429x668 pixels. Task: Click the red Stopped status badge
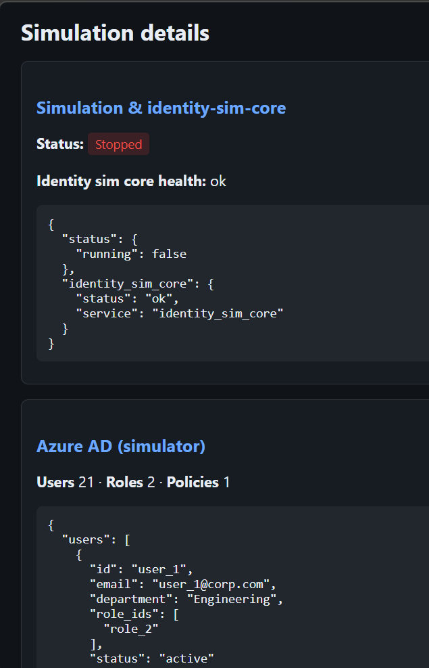(118, 143)
